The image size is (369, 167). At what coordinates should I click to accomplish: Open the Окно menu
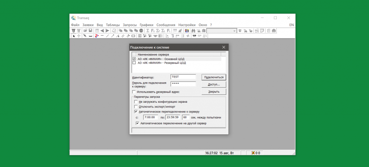point(203,25)
